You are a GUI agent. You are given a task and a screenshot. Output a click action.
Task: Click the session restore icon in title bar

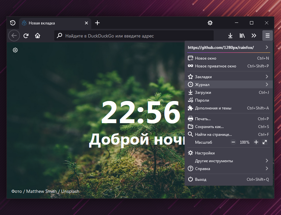[x=13, y=23]
